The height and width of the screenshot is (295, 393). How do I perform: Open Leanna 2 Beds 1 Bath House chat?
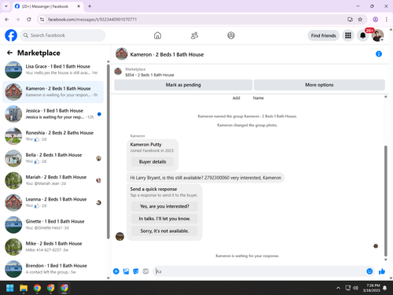53,202
